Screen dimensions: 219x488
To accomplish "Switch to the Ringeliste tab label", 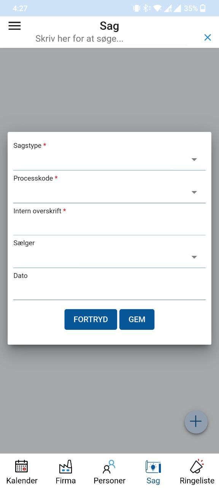I will tap(197, 481).
